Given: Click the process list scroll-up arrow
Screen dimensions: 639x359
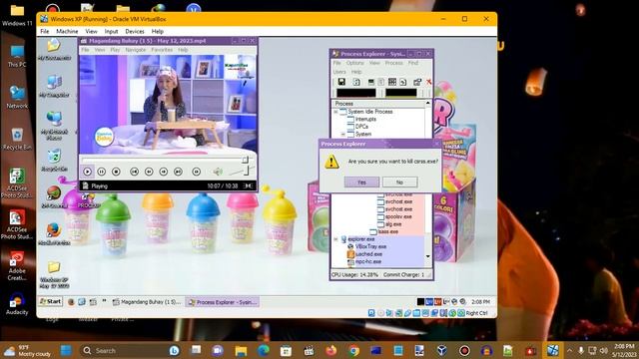Looking at the screenshot, I should click(428, 104).
